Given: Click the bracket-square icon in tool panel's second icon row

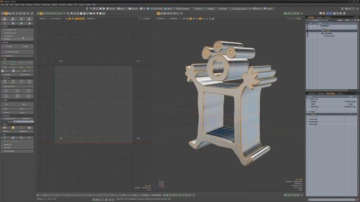Looking at the screenshot, I should coord(5,24).
